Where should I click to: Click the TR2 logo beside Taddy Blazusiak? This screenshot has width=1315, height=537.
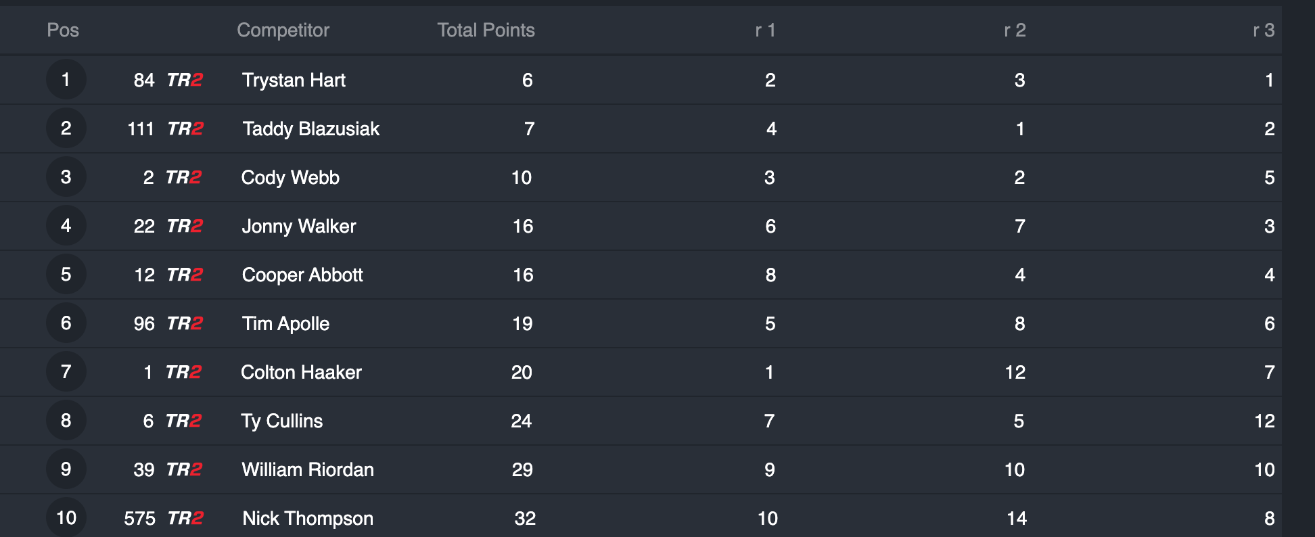(185, 129)
